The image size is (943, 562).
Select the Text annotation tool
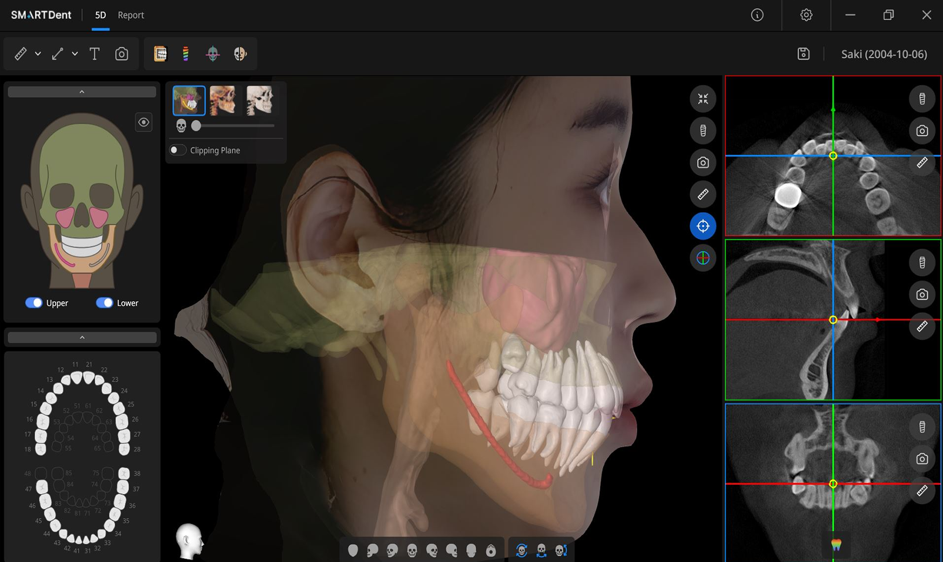pyautogui.click(x=95, y=54)
